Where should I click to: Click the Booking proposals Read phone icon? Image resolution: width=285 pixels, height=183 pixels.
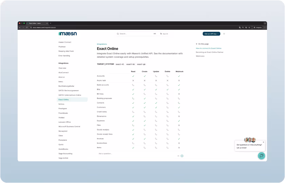pyautogui.click(x=133, y=98)
